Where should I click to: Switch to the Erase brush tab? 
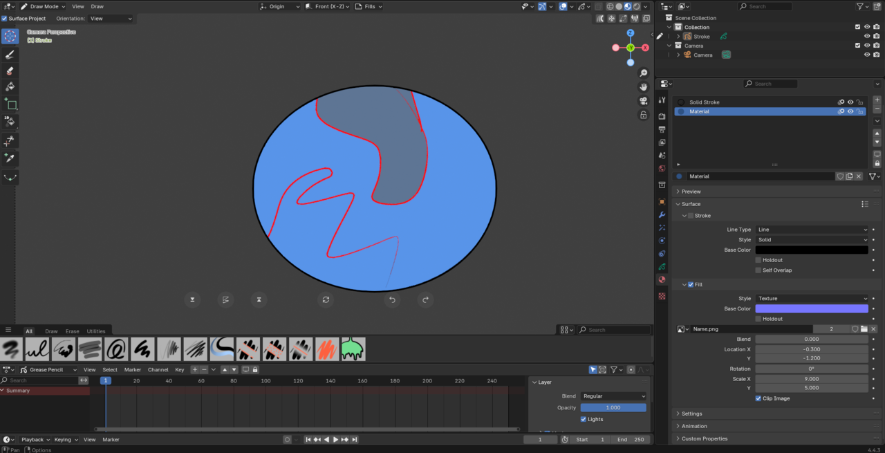tap(72, 331)
